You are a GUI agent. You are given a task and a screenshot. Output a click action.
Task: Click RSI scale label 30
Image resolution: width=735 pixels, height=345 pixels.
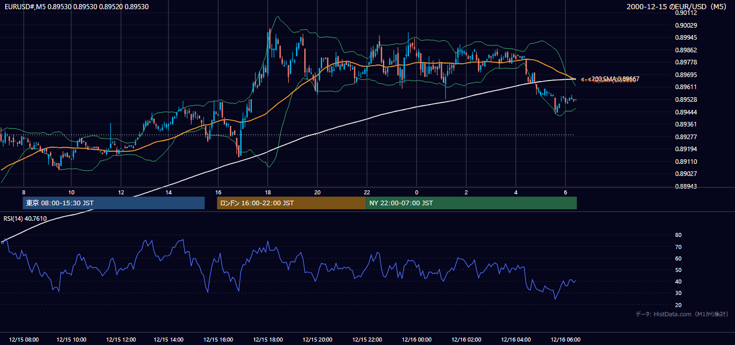(x=678, y=293)
